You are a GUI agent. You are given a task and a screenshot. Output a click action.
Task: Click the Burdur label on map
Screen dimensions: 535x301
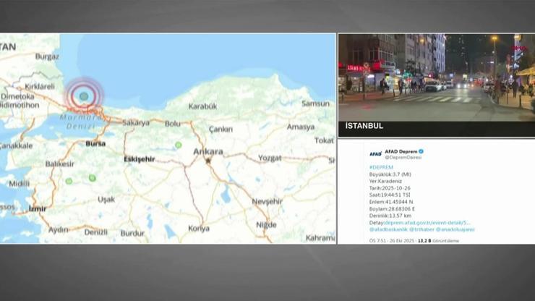click(x=132, y=234)
